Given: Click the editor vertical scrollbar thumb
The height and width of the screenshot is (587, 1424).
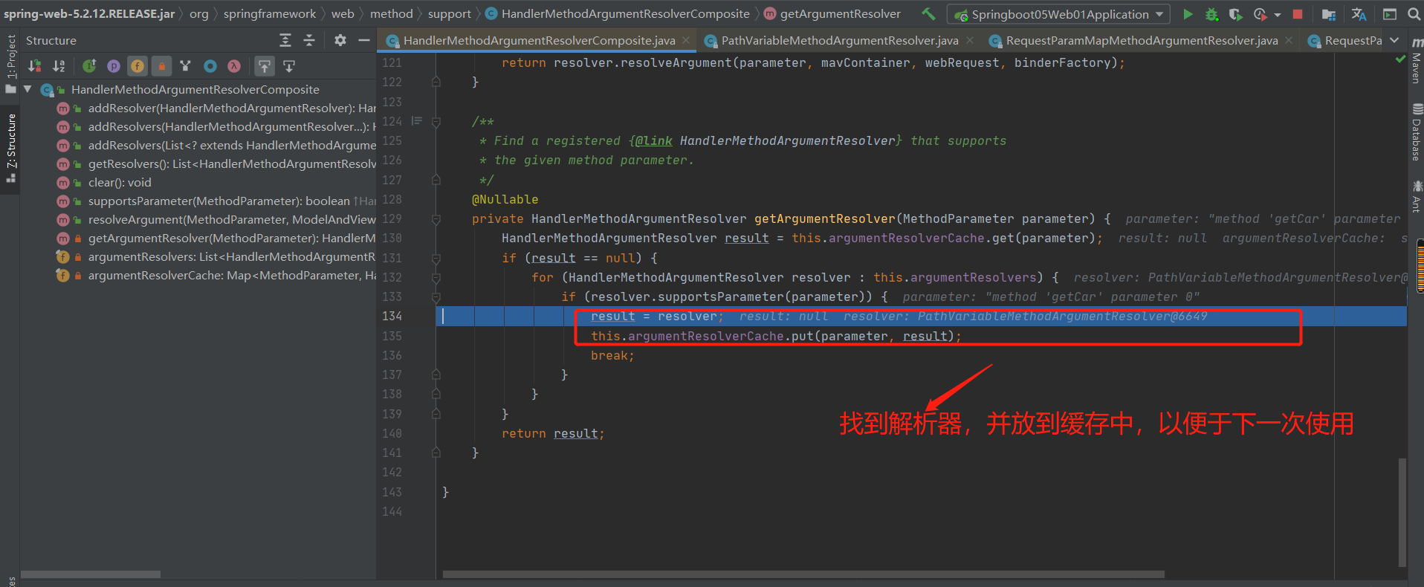Looking at the screenshot, I should coord(1402,512).
